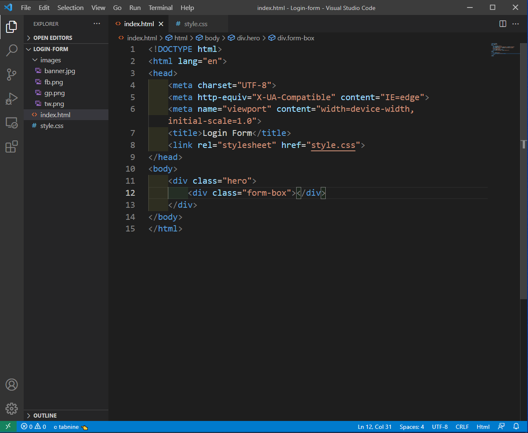
Task: Click the VS Code logo in title bar
Action: [x=8, y=7]
